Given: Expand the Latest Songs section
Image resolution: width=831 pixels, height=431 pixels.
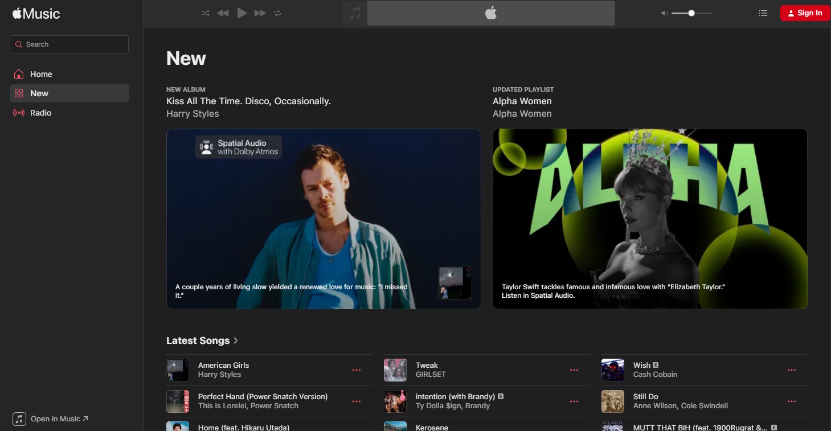Looking at the screenshot, I should [202, 340].
